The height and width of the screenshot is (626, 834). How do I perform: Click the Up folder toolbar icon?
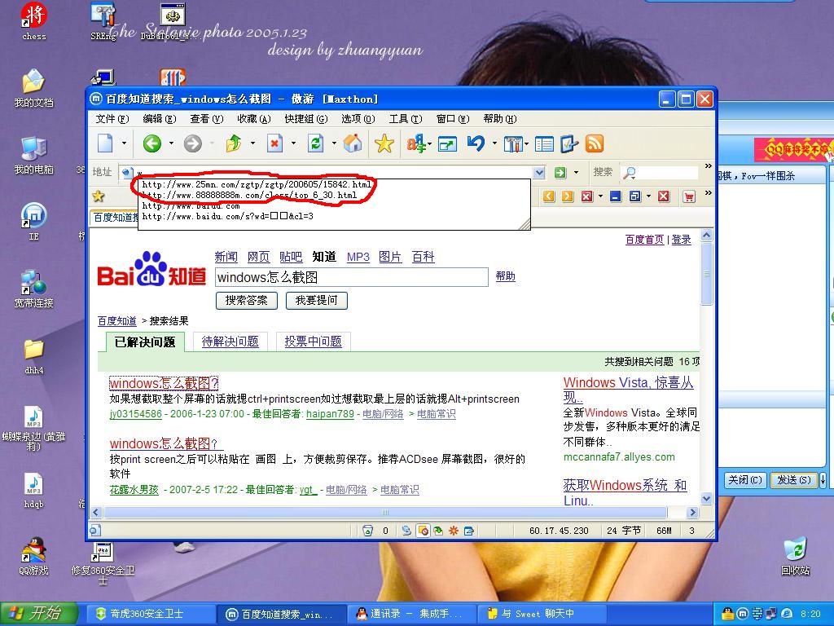coord(234,143)
